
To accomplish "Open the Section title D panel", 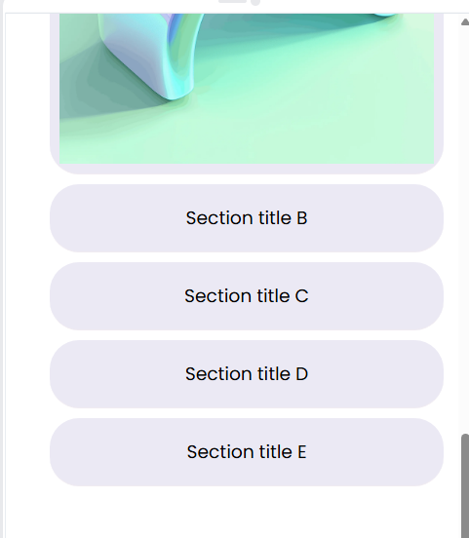I will [x=247, y=374].
